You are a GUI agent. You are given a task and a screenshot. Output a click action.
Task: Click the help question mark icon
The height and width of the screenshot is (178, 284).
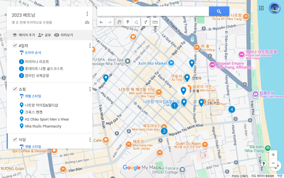point(264,164)
